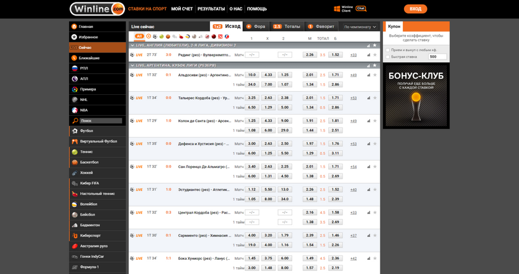Select the All sports filter toggle
Screen dimensions: 519x274
point(139,37)
